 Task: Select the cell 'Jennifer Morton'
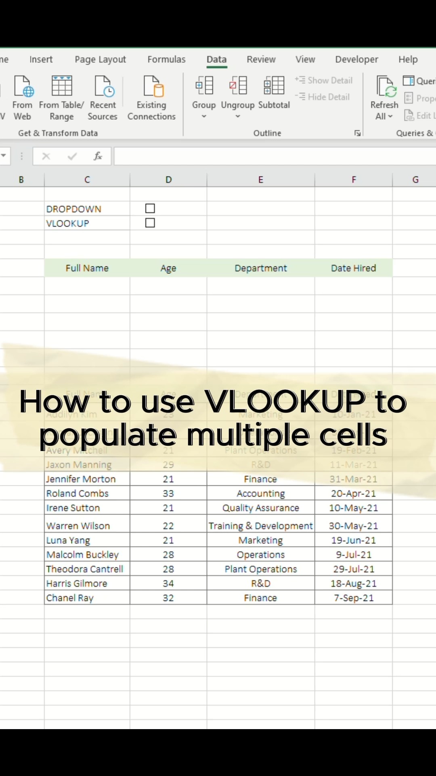(87, 479)
